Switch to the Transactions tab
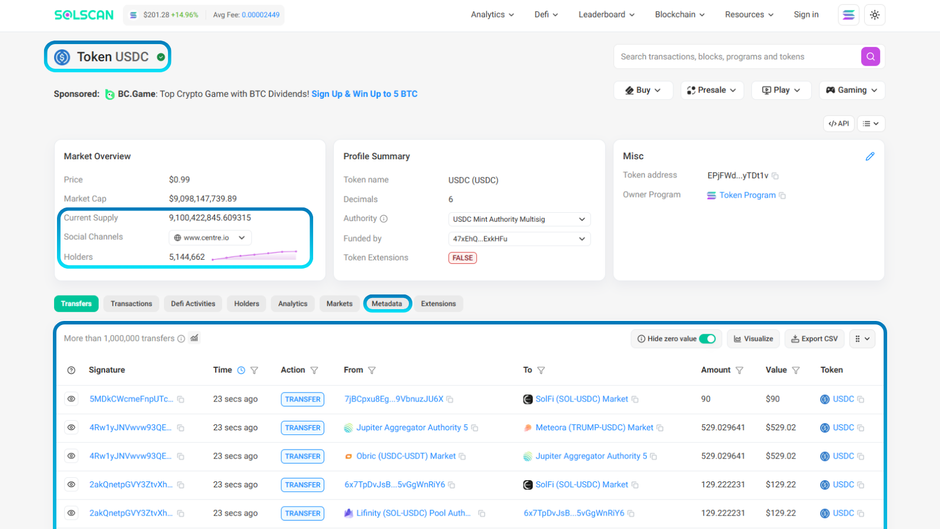 (x=132, y=304)
